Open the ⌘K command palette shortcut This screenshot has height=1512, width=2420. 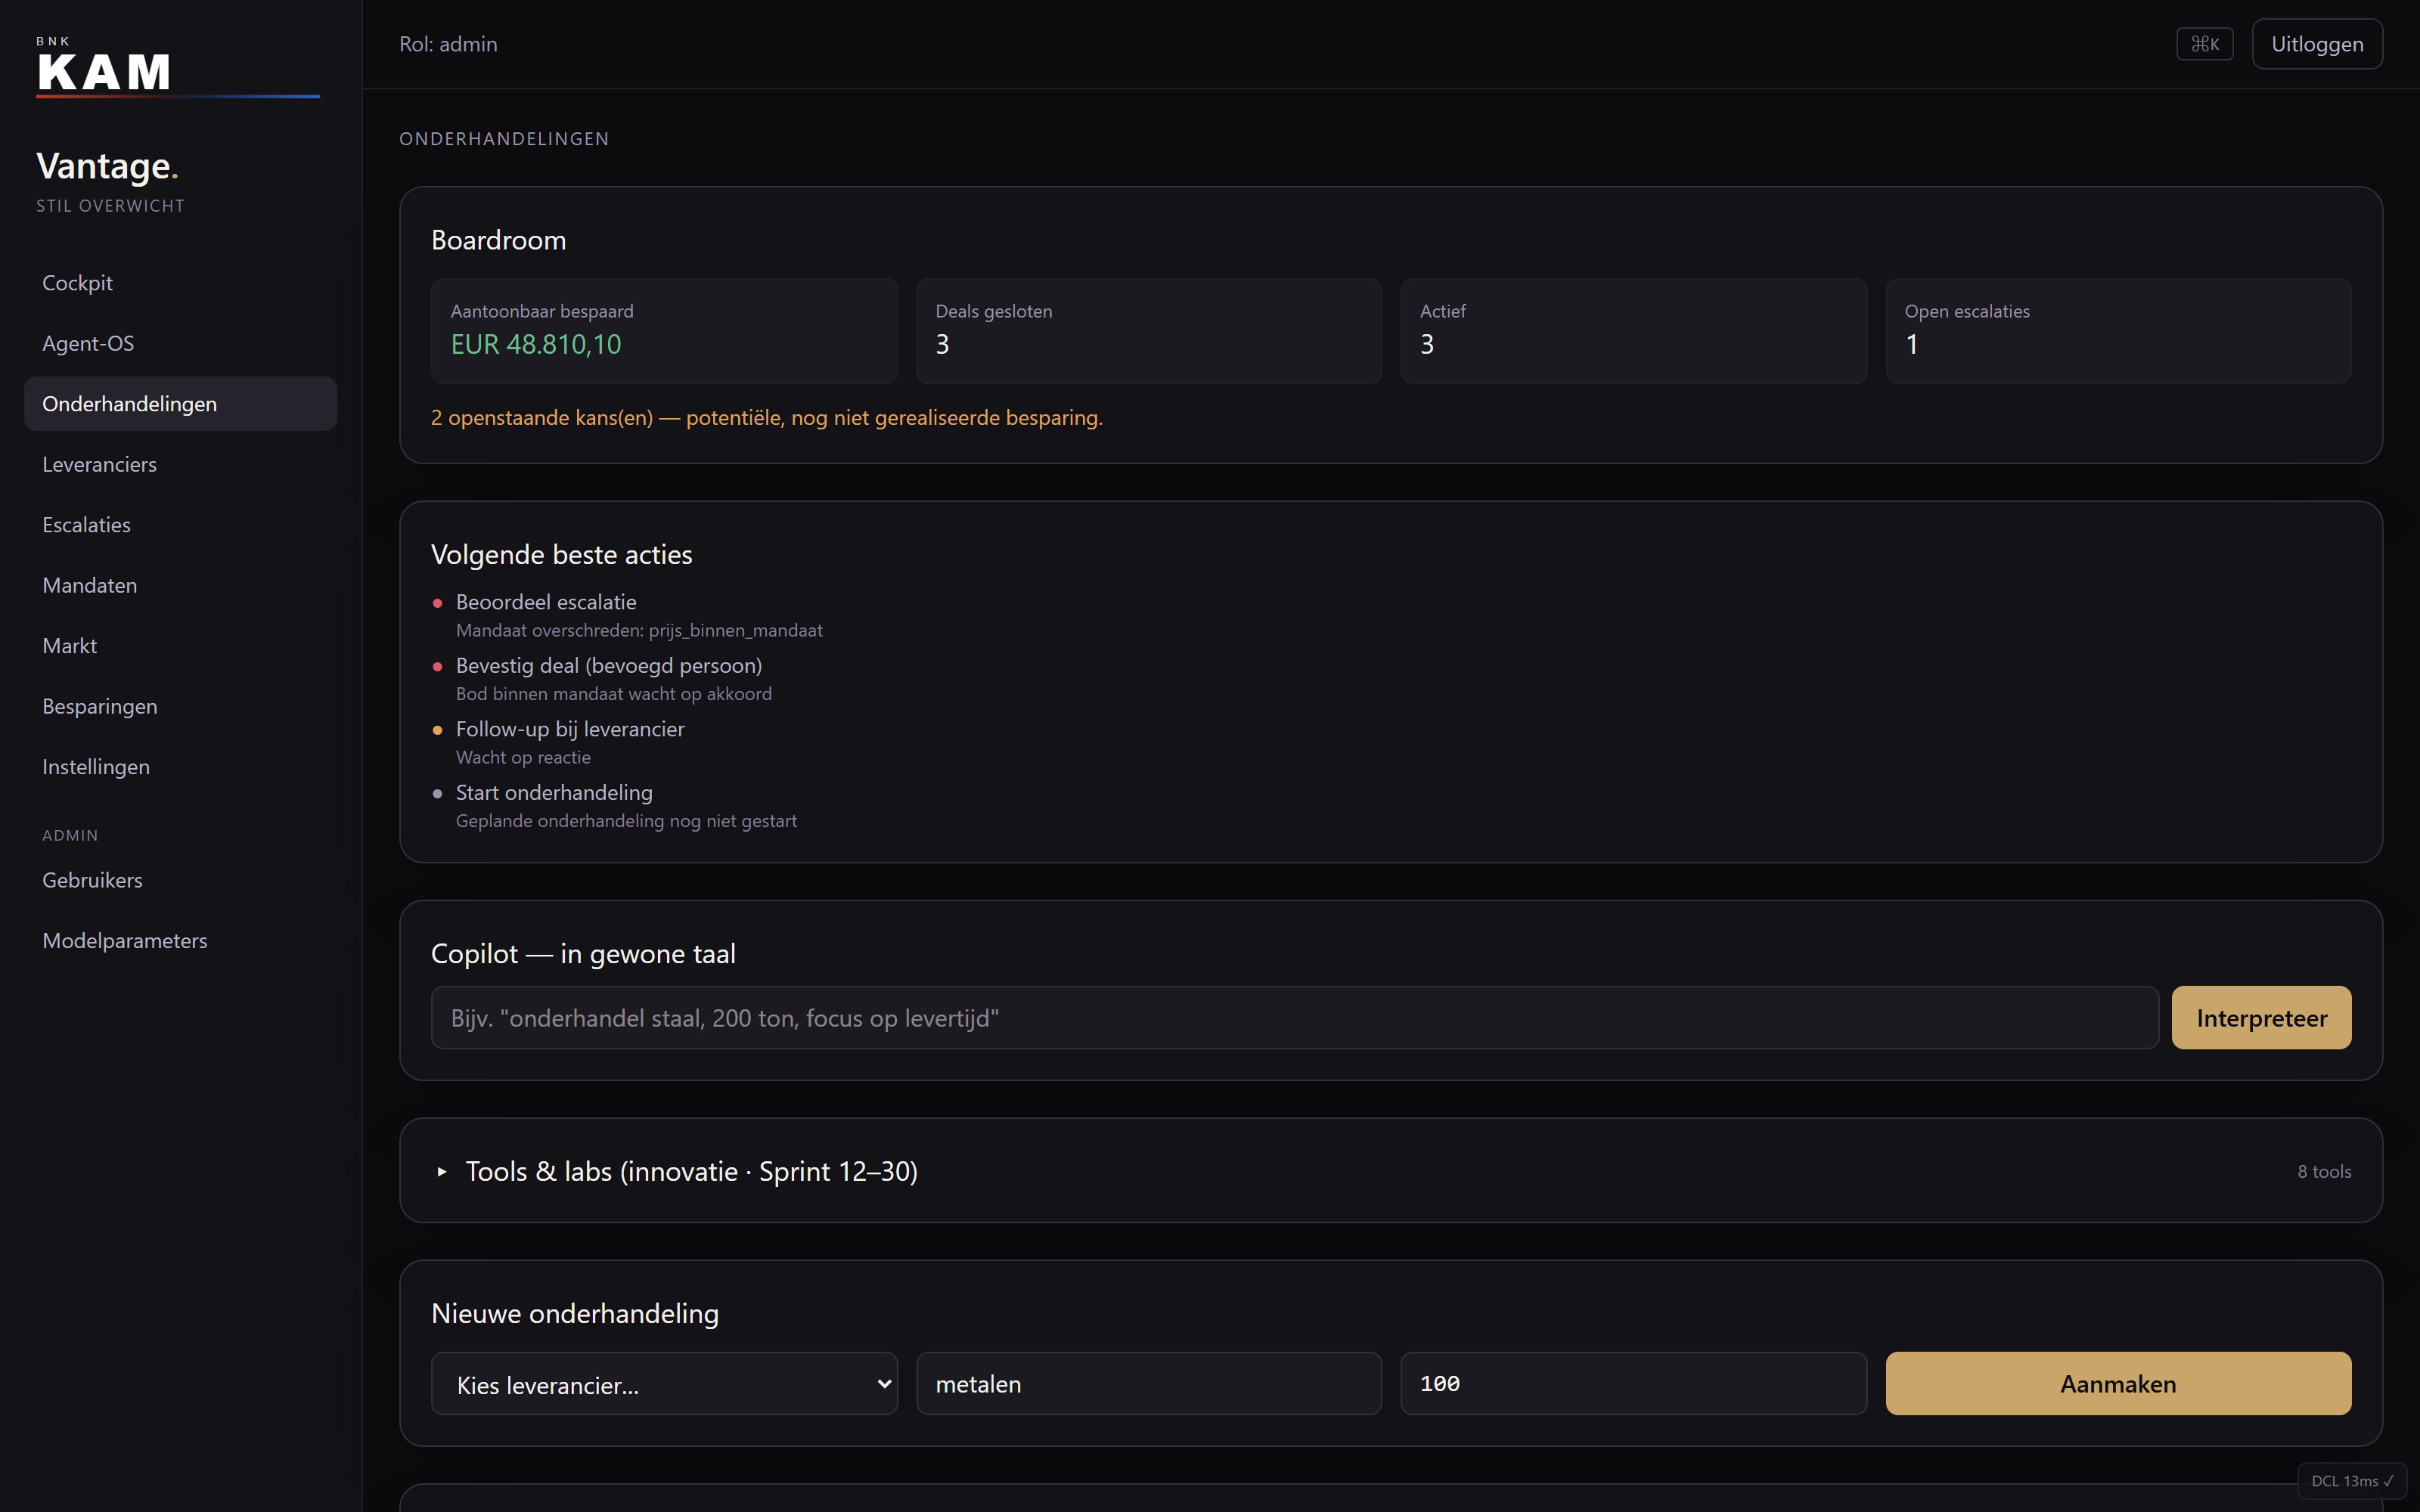(2204, 44)
